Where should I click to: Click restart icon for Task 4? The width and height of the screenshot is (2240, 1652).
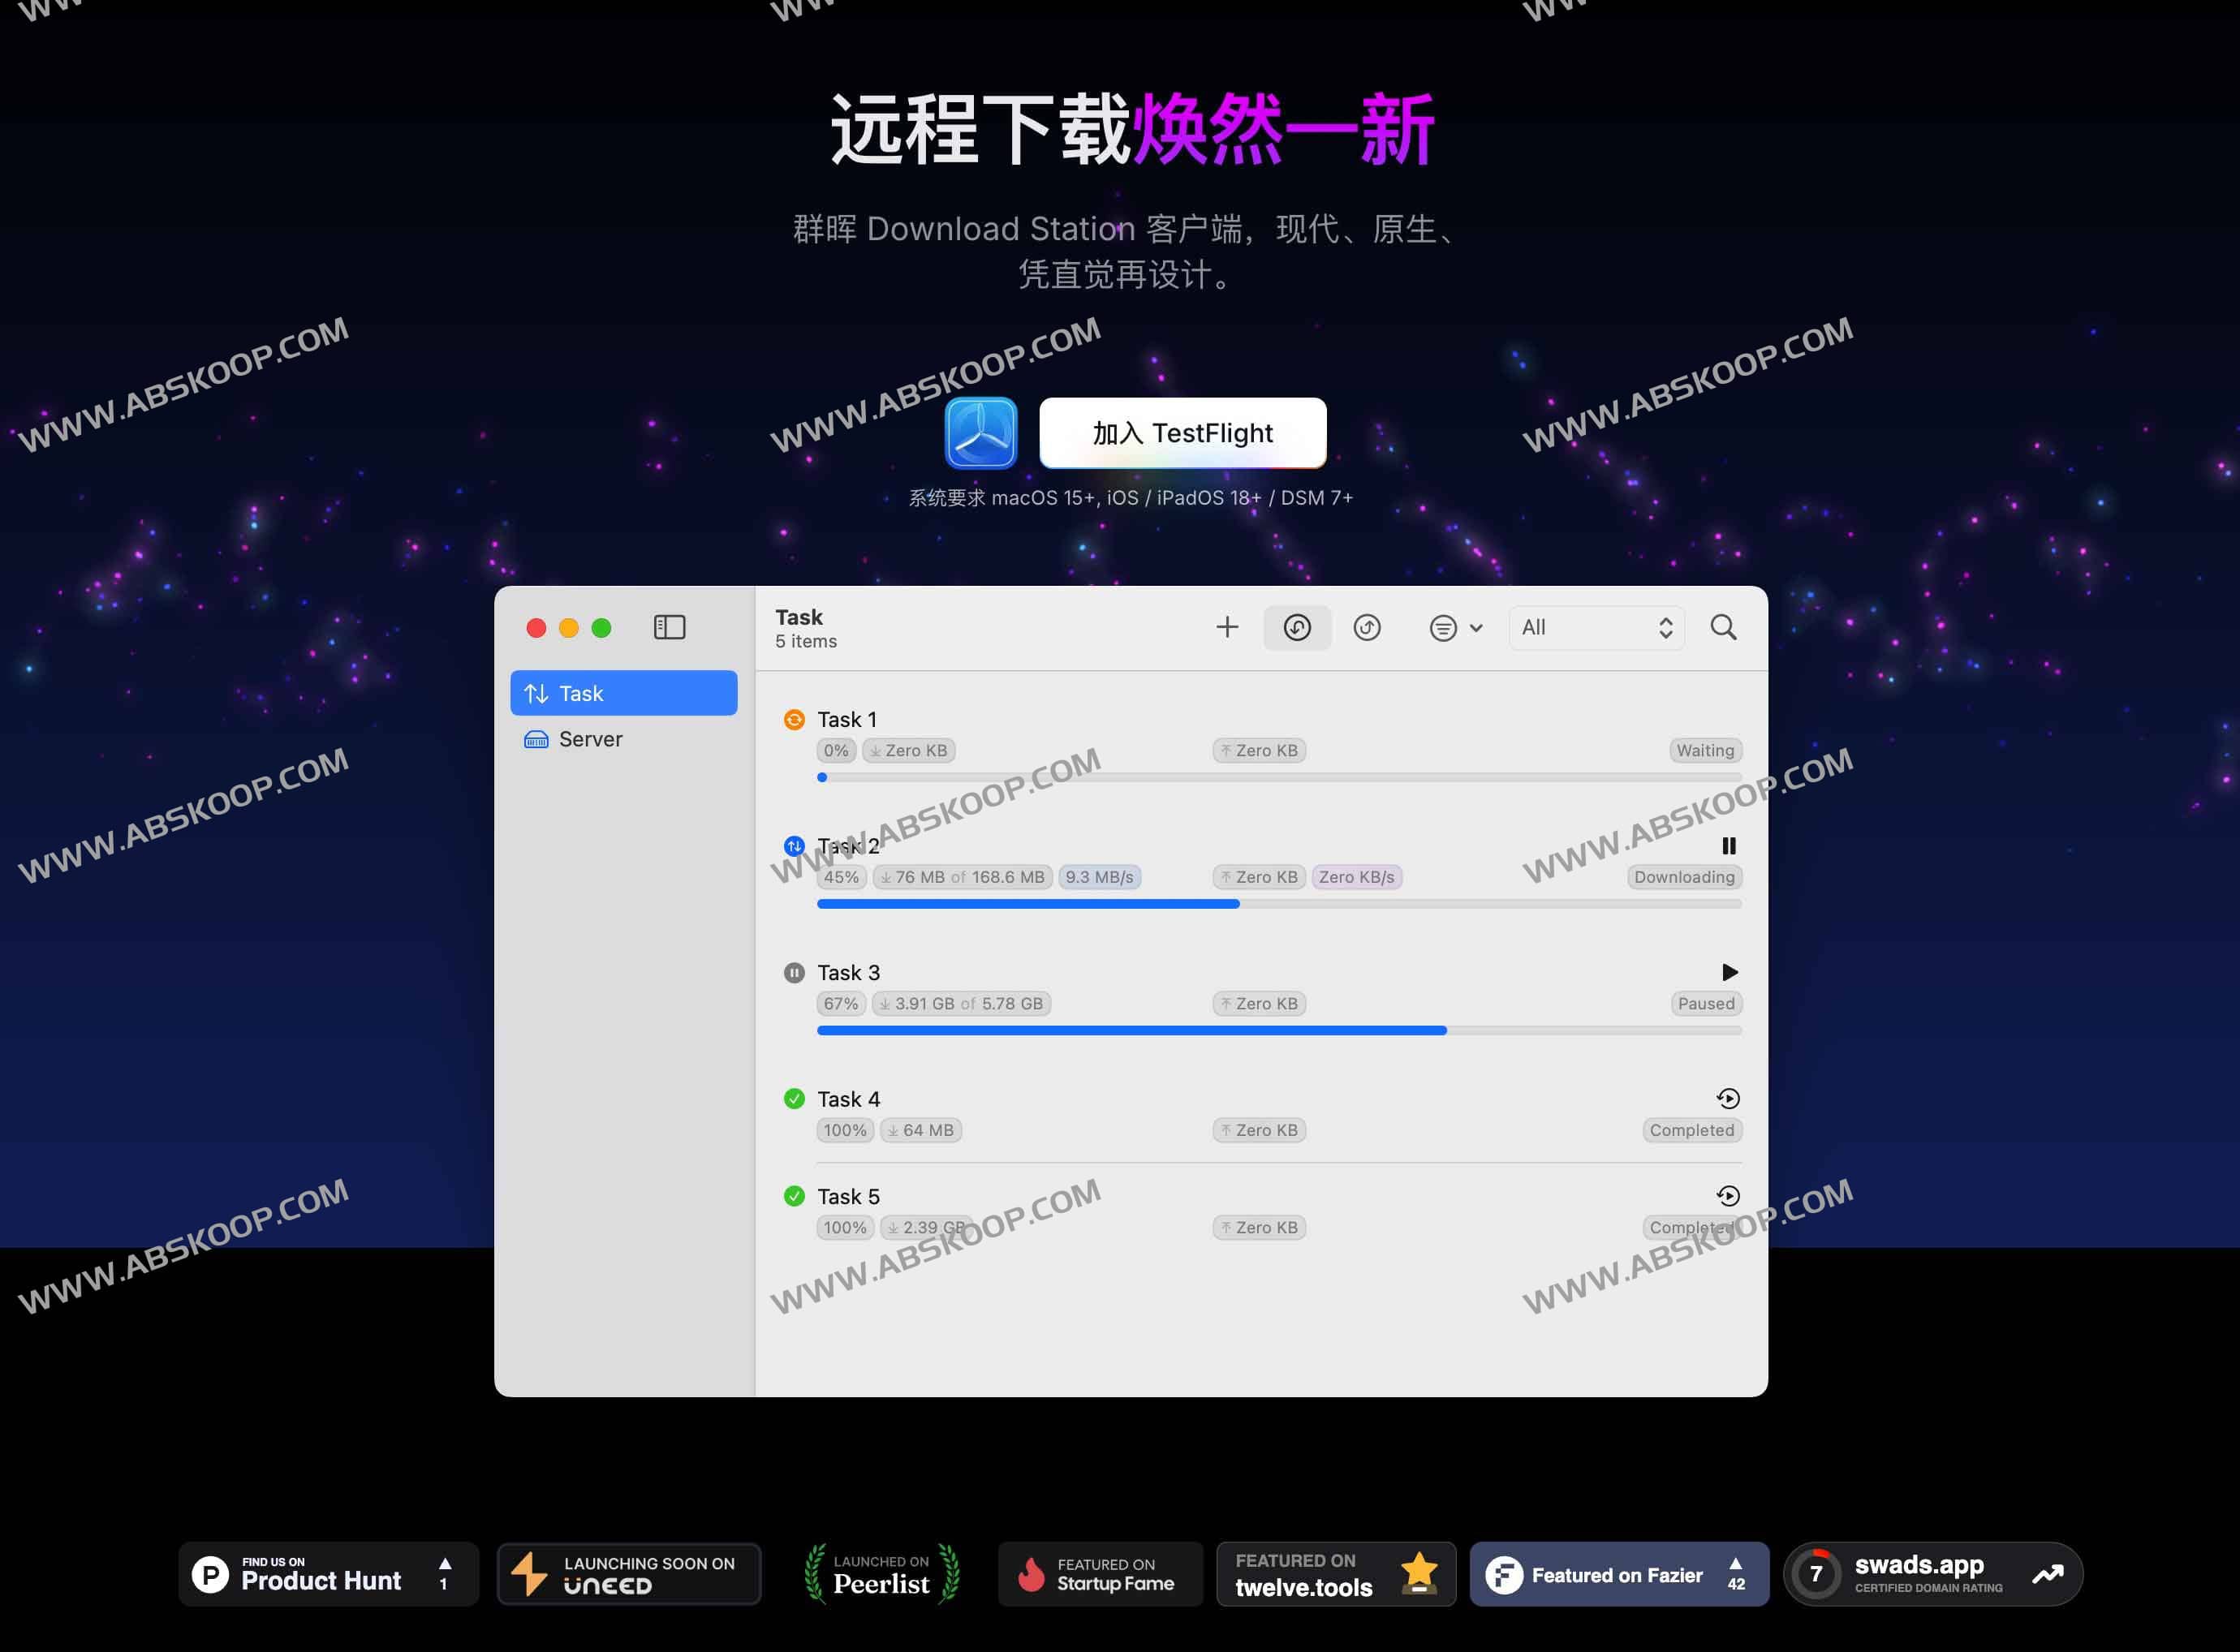click(1728, 1099)
